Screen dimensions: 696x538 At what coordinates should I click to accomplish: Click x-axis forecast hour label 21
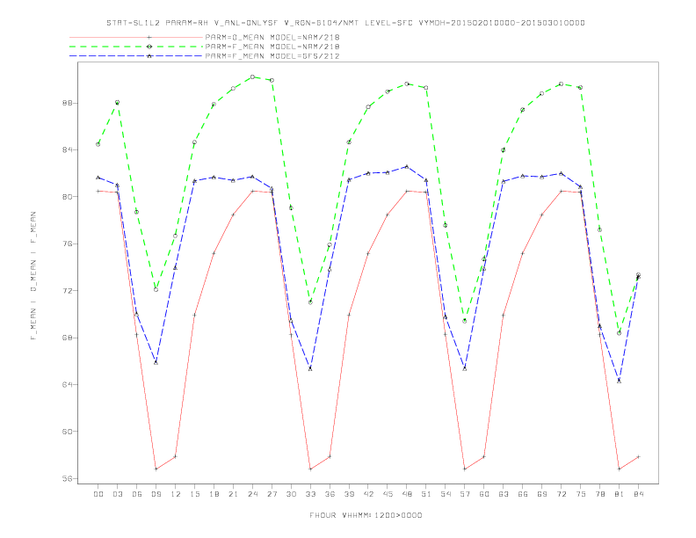click(233, 494)
